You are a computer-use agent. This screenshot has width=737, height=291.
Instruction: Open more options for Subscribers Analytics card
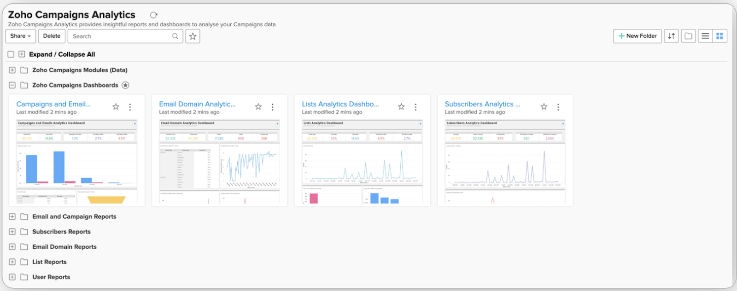(558, 107)
